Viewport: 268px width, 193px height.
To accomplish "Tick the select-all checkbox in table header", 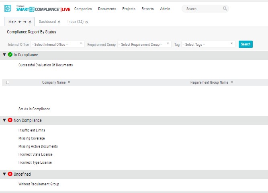I will tap(8, 82).
